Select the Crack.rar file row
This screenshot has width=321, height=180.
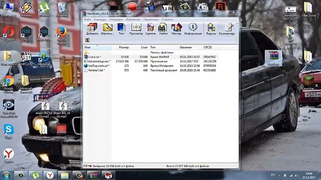tap(151, 57)
